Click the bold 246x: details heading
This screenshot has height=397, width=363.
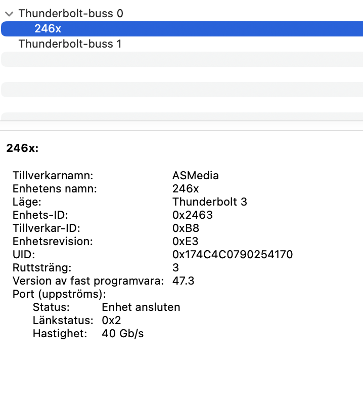22,148
